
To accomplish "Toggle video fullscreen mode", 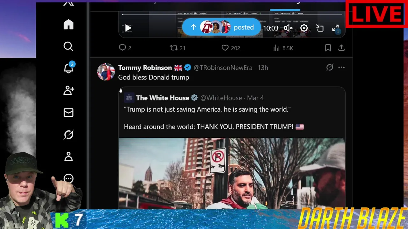I will (336, 28).
